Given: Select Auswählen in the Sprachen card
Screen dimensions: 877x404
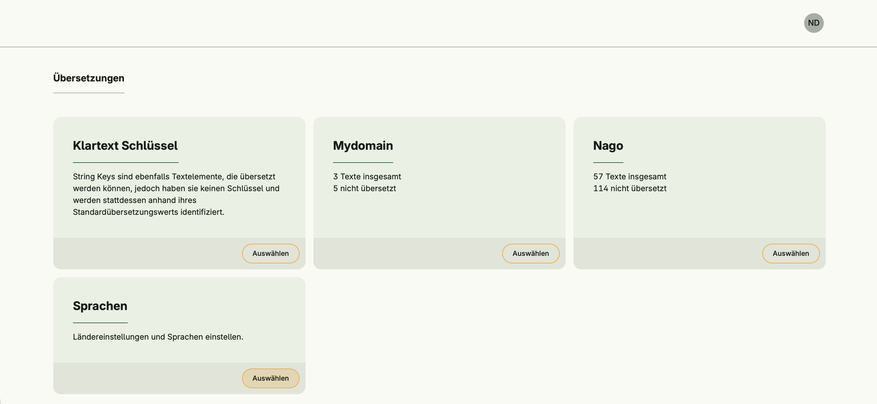Looking at the screenshot, I should click(x=270, y=378).
